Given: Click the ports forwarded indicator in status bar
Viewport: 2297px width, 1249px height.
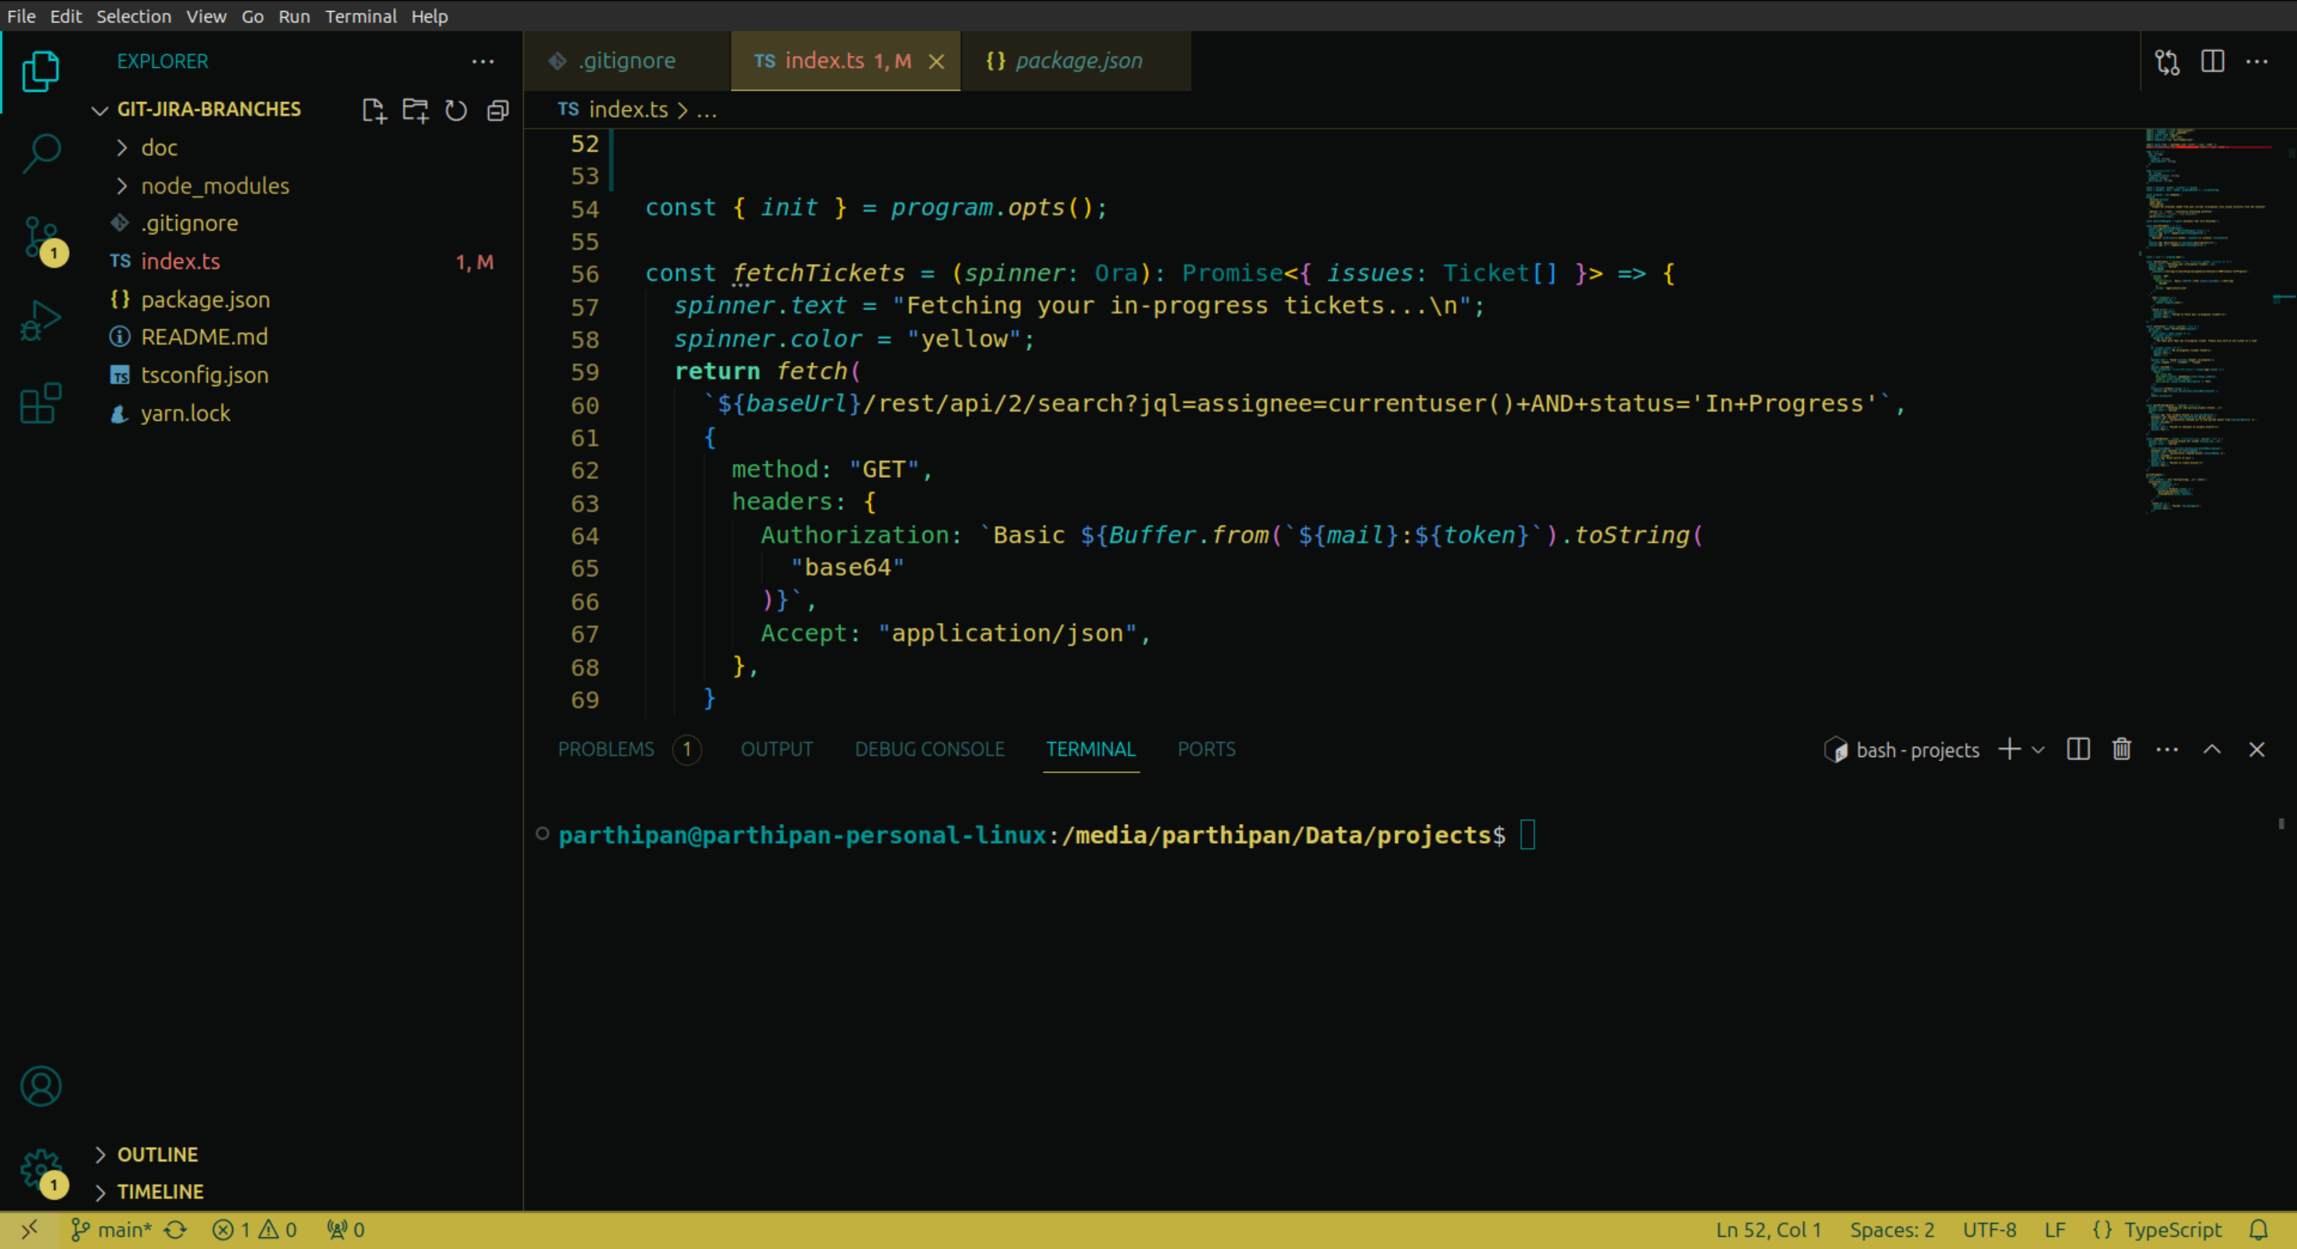Looking at the screenshot, I should [345, 1231].
